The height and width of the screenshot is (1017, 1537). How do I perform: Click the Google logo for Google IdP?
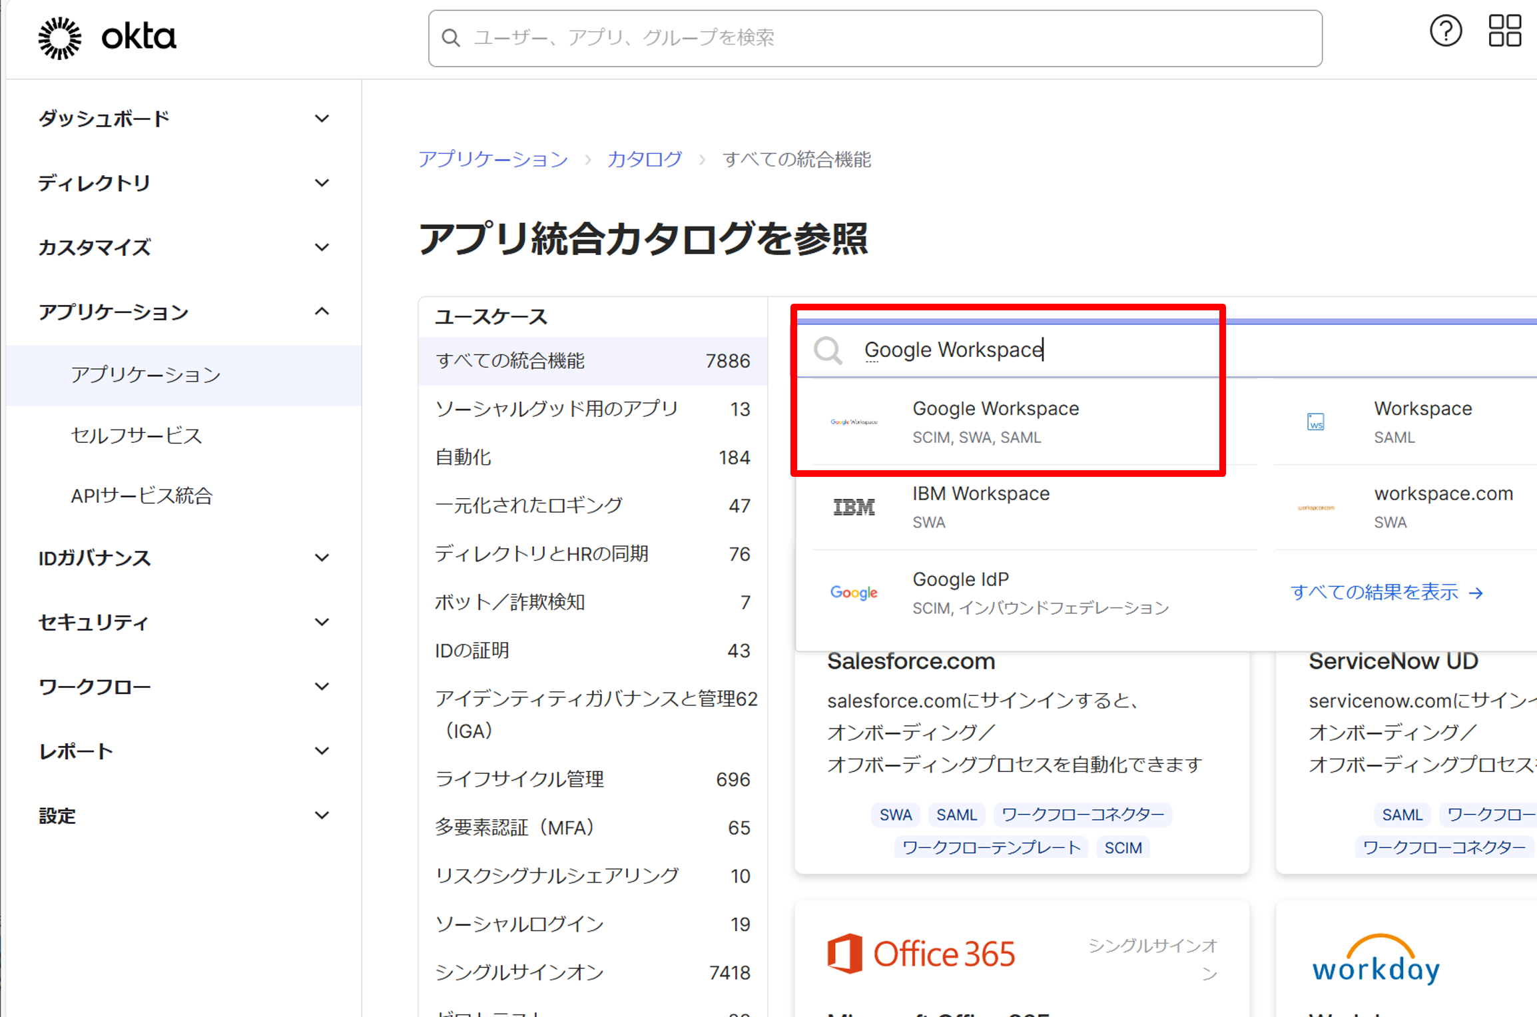tap(854, 592)
